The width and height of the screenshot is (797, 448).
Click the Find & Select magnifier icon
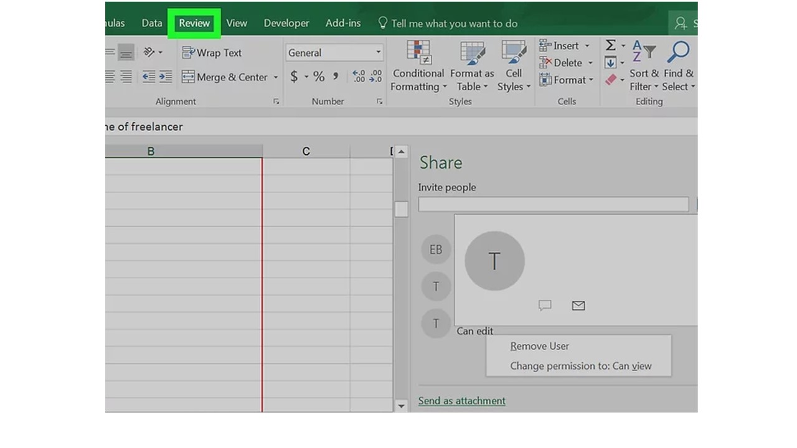point(678,51)
